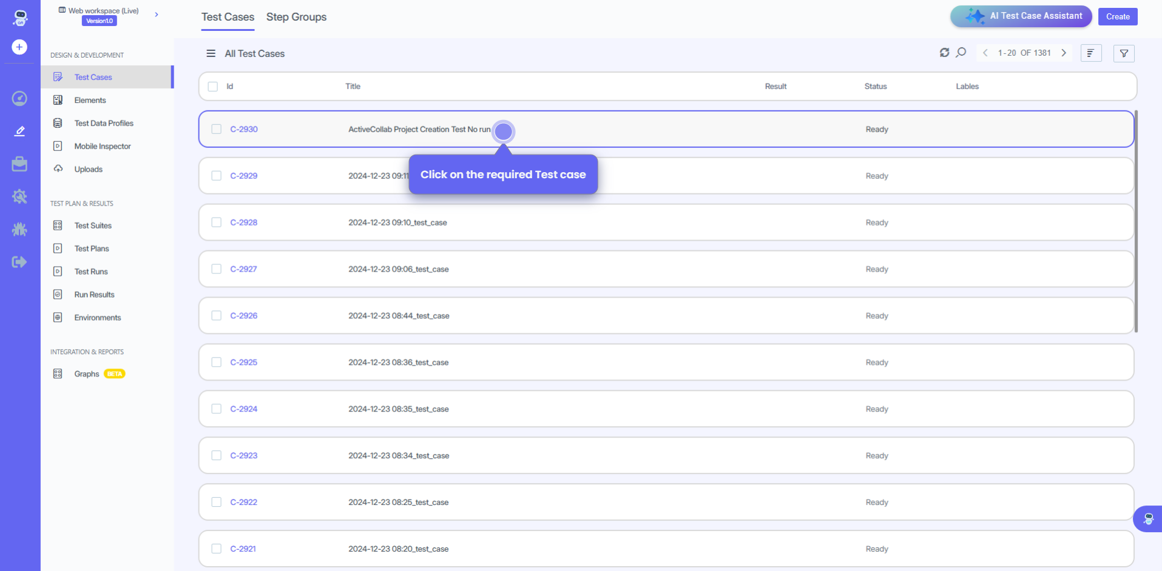Open test case link C-2928
The height and width of the screenshot is (571, 1162).
(x=244, y=222)
